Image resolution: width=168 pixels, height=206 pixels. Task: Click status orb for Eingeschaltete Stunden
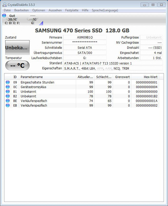pos(8,82)
